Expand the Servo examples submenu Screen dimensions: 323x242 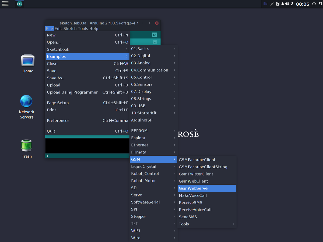153,195
